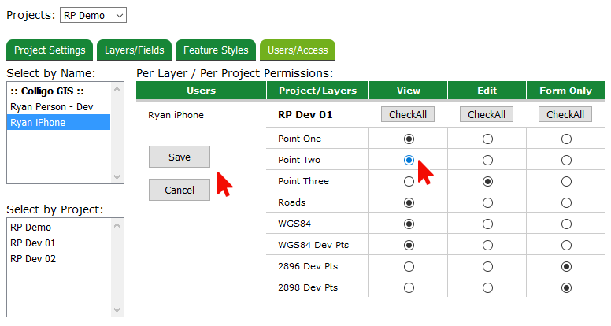
Task: Click the name list scrollbar down arrow
Action: click(118, 177)
